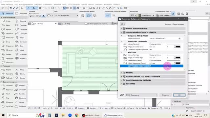Select the Разрез (section) tool
Screen dimensions: 210x118
pos(6,69)
